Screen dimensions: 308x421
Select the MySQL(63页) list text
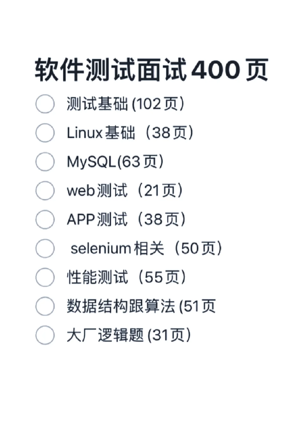coord(115,162)
